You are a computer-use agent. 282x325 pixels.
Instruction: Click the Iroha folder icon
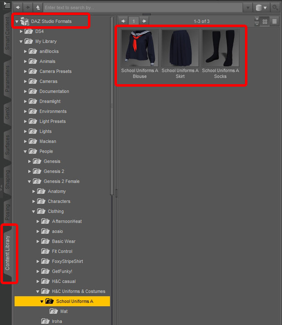(45, 322)
